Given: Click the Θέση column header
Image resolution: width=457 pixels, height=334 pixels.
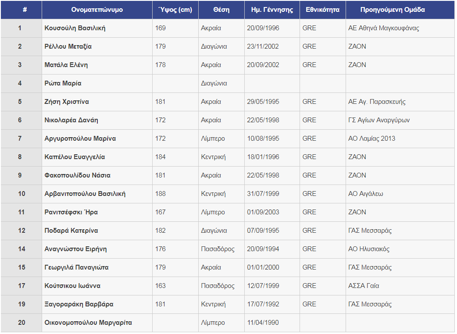Looking at the screenshot, I should 221,10.
